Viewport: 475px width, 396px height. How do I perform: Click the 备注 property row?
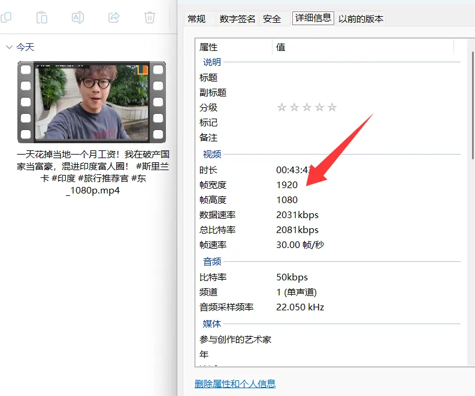point(328,138)
